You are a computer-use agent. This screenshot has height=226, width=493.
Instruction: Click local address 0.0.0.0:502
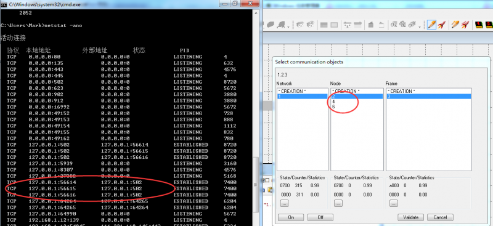click(46, 82)
